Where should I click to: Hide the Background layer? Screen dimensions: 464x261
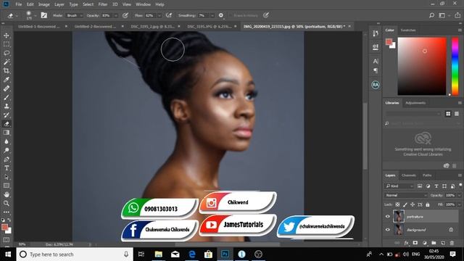pyautogui.click(x=387, y=230)
